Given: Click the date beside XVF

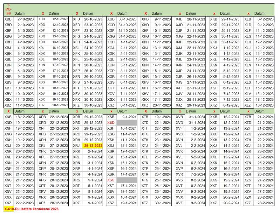Looking at the screenshot, I should 195,128.
